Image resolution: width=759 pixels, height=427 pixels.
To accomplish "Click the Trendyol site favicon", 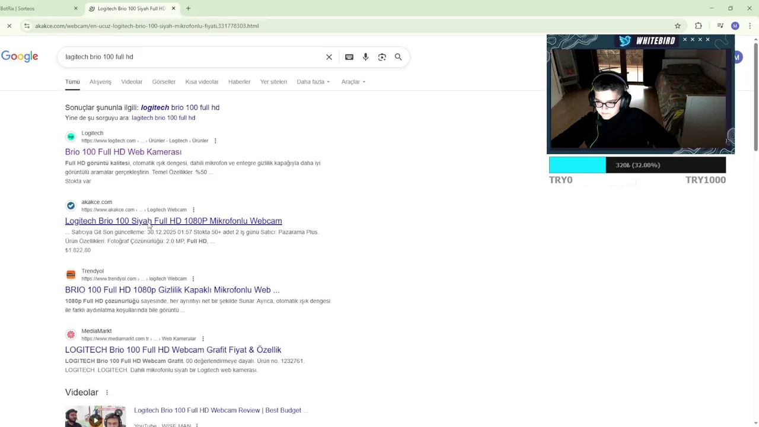I will (71, 275).
